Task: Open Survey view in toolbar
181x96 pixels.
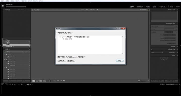Action: click(x=45, y=81)
